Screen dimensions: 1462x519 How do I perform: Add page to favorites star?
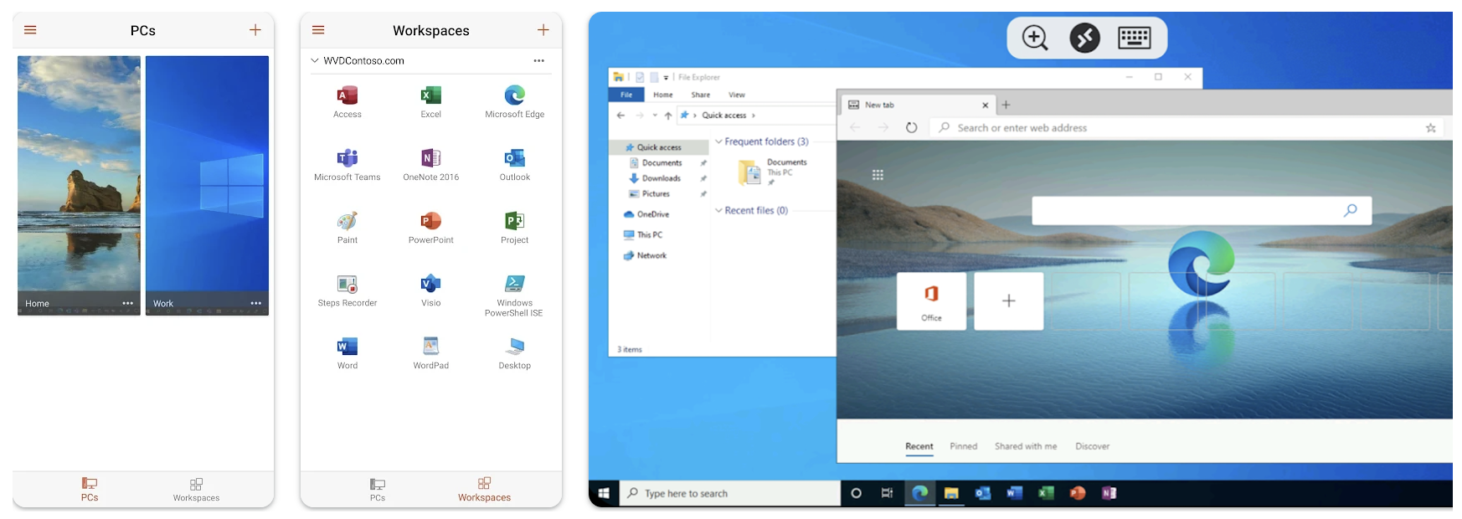(1431, 128)
